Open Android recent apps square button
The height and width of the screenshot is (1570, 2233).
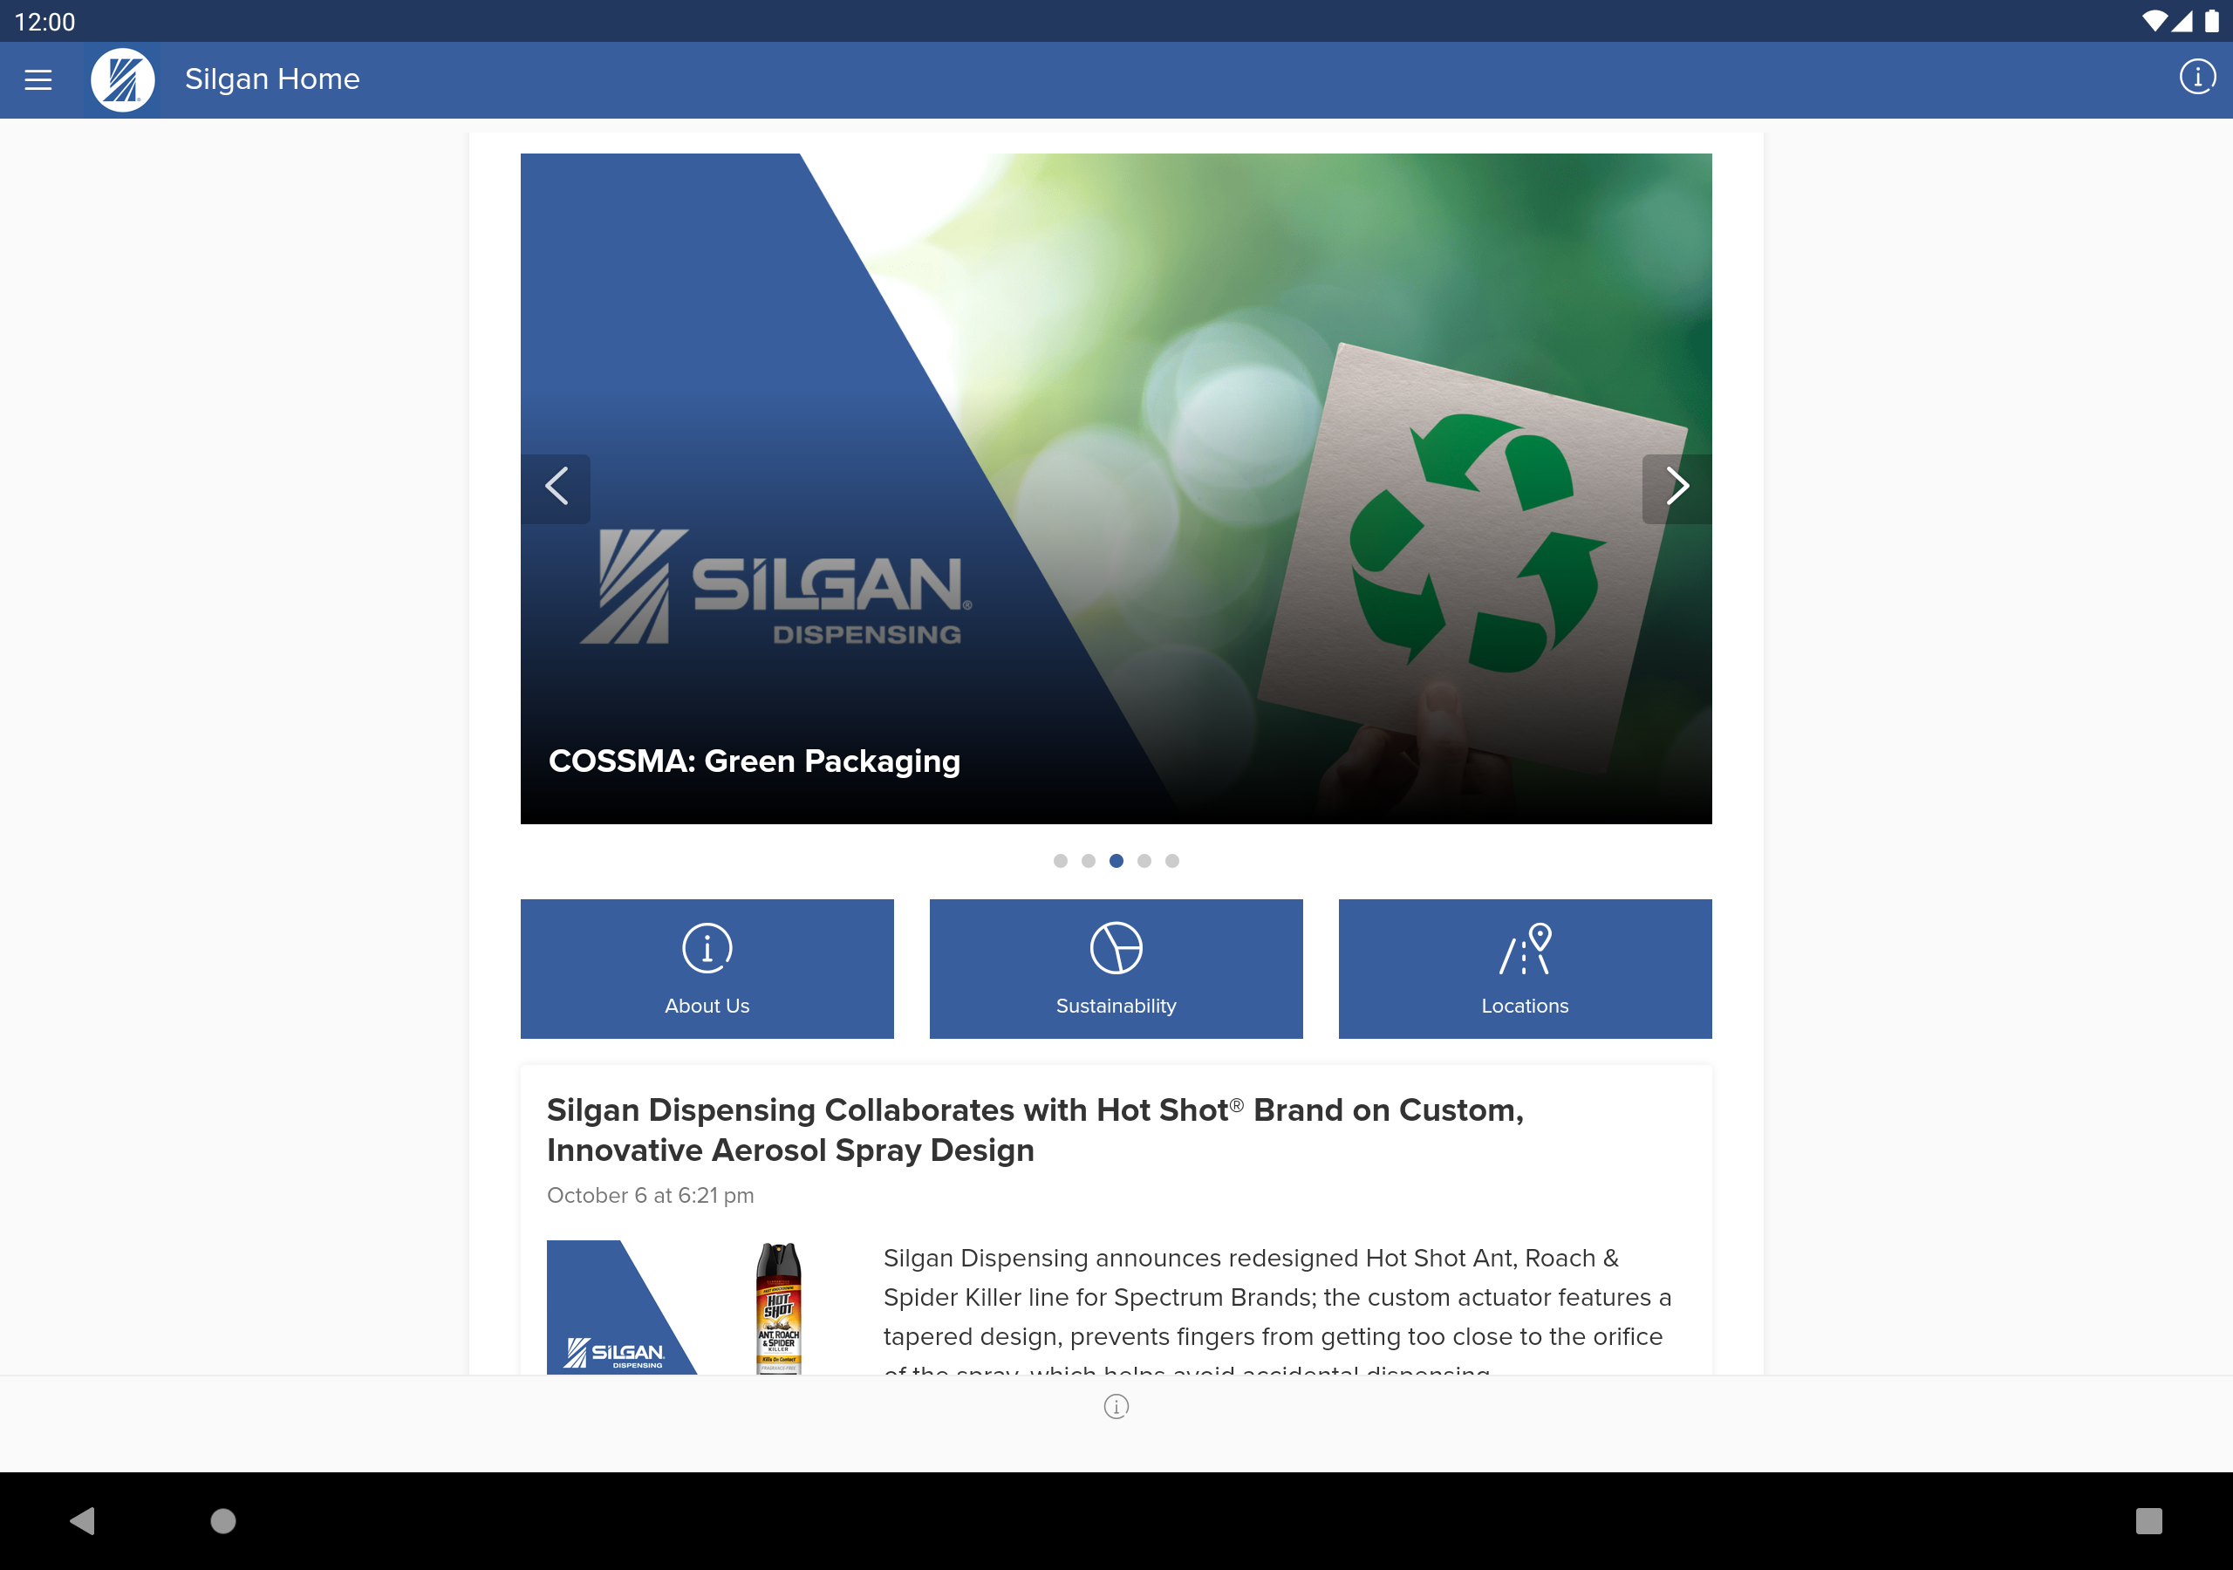(x=2148, y=1520)
